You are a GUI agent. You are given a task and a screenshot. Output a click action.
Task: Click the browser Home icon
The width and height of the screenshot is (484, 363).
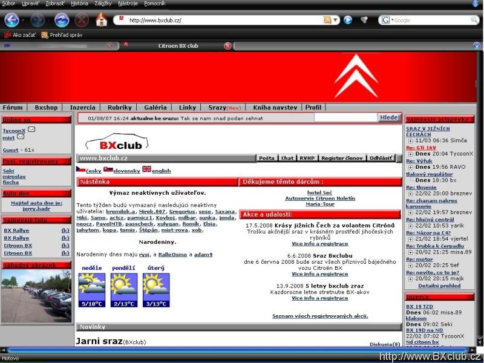point(101,20)
